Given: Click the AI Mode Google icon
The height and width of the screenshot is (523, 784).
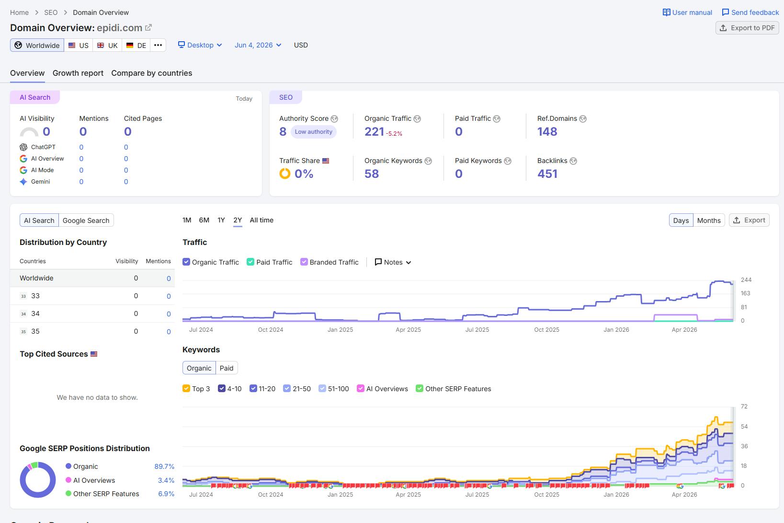Looking at the screenshot, I should tap(23, 170).
